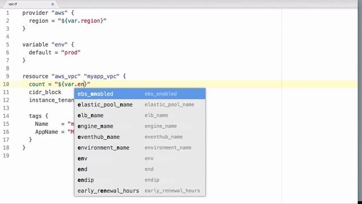362x204 pixels.
Task: Choose elastic_pool_name from completion list
Action: 140,104
